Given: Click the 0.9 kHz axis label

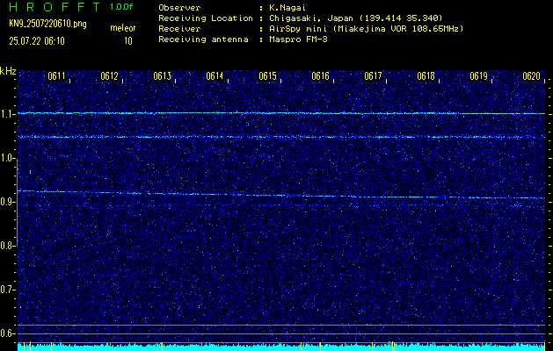Looking at the screenshot, I should tap(8, 202).
